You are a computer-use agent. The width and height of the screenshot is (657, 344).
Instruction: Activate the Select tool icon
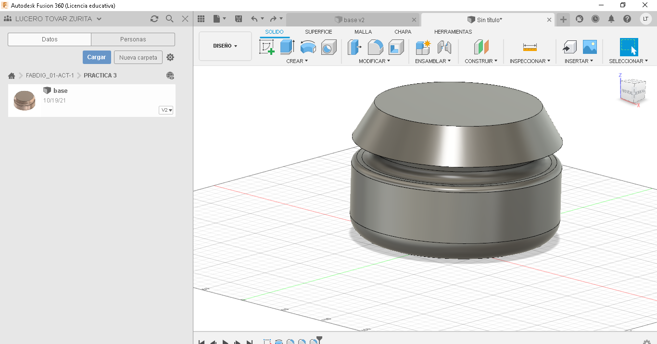(x=629, y=47)
